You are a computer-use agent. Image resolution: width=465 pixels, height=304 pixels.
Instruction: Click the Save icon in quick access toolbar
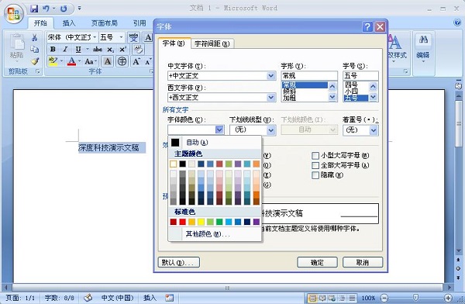tap(34, 9)
